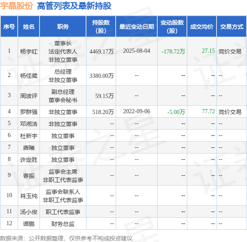Click the title 宇晶股份

point(16,6)
